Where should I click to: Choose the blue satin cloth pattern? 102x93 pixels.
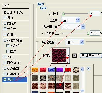coord(51,70)
